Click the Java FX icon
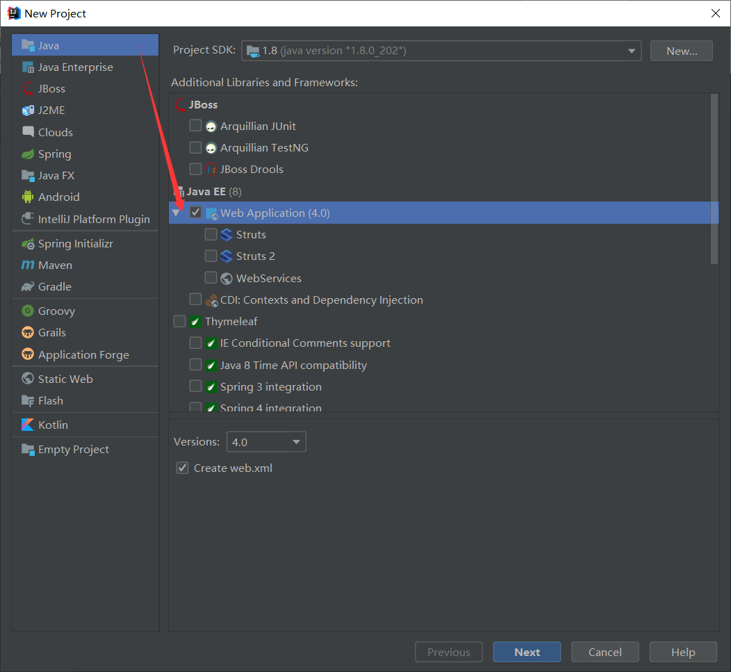731x672 pixels. point(28,176)
